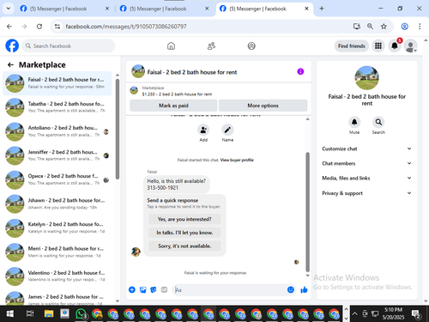Open WhatsApp on taskbar
Screen dimensions: 429x322
click(x=81, y=314)
